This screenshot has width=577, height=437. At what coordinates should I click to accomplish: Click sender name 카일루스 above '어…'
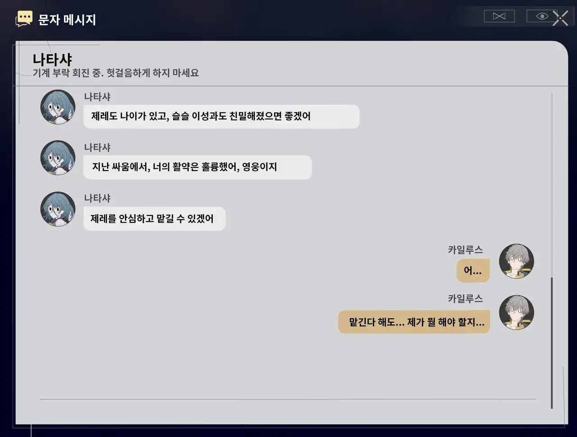(465, 249)
